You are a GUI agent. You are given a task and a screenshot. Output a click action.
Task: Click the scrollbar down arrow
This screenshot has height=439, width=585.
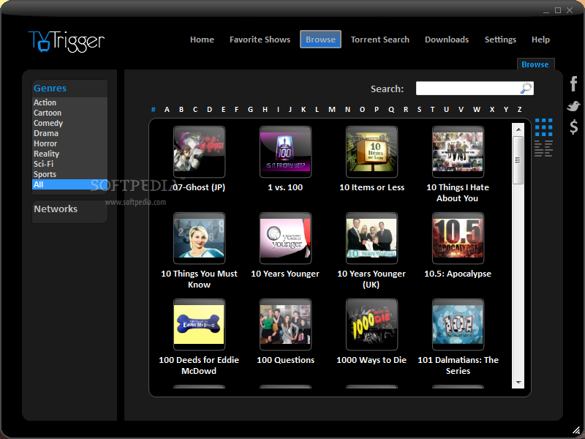pos(518,382)
